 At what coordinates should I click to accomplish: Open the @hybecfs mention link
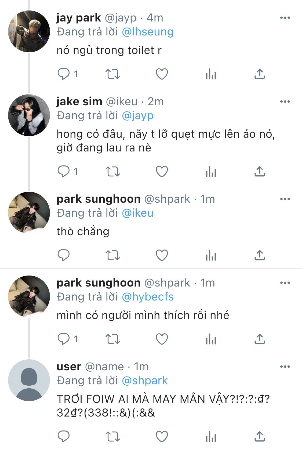[148, 297]
